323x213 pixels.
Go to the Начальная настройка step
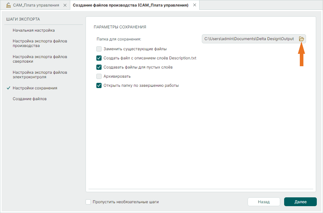point(34,30)
